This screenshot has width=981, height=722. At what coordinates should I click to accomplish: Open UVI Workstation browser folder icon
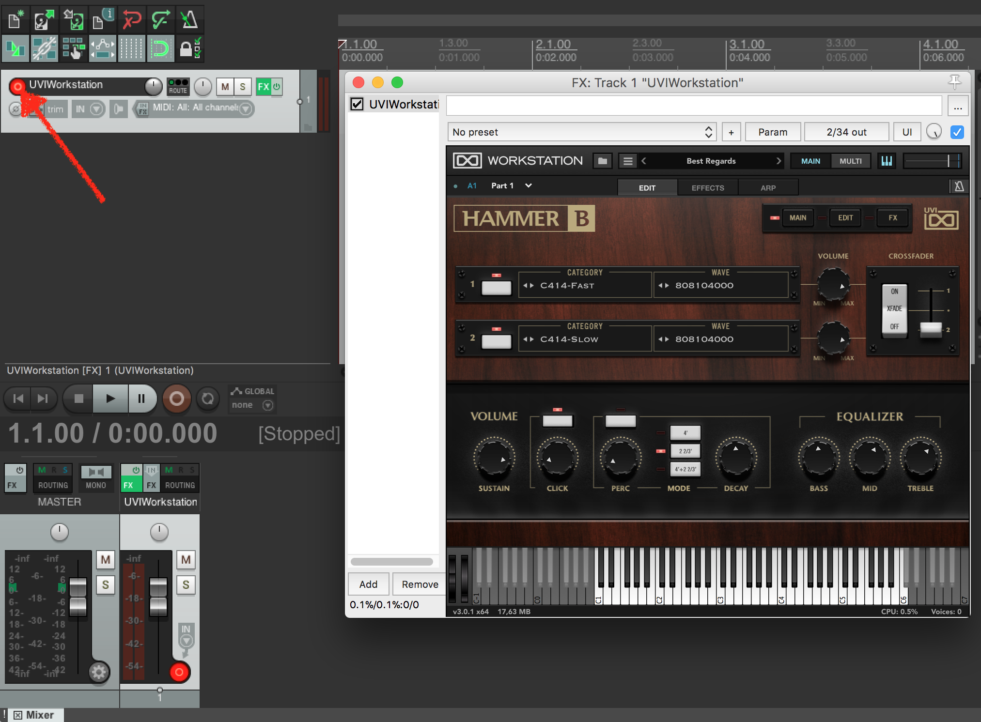point(602,161)
